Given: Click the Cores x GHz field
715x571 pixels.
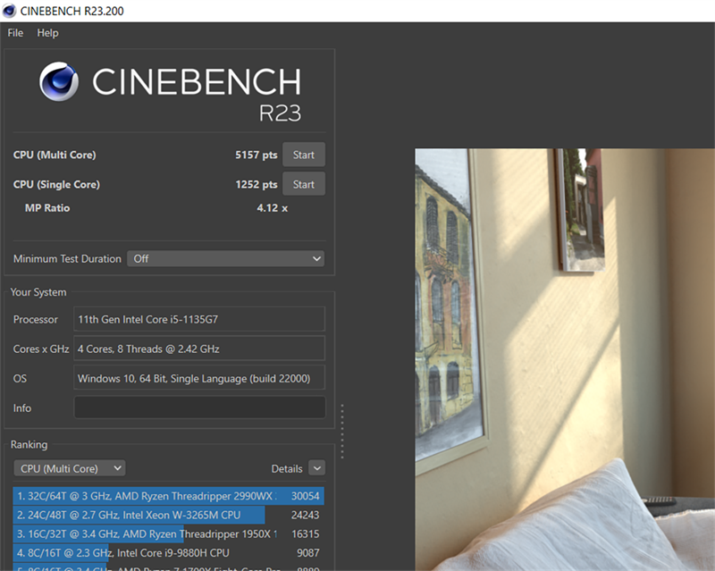Looking at the screenshot, I should tap(198, 348).
